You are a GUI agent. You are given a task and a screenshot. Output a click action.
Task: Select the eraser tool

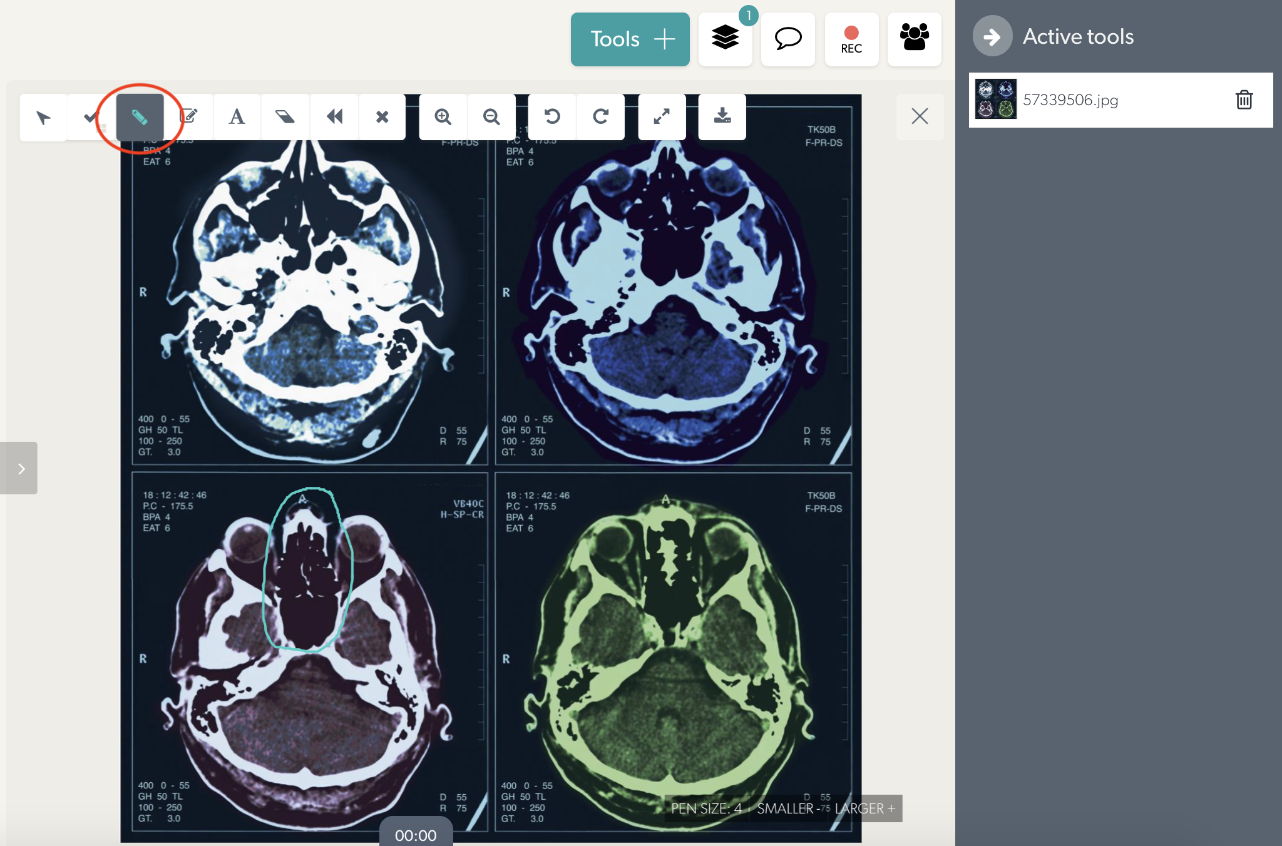pos(285,117)
